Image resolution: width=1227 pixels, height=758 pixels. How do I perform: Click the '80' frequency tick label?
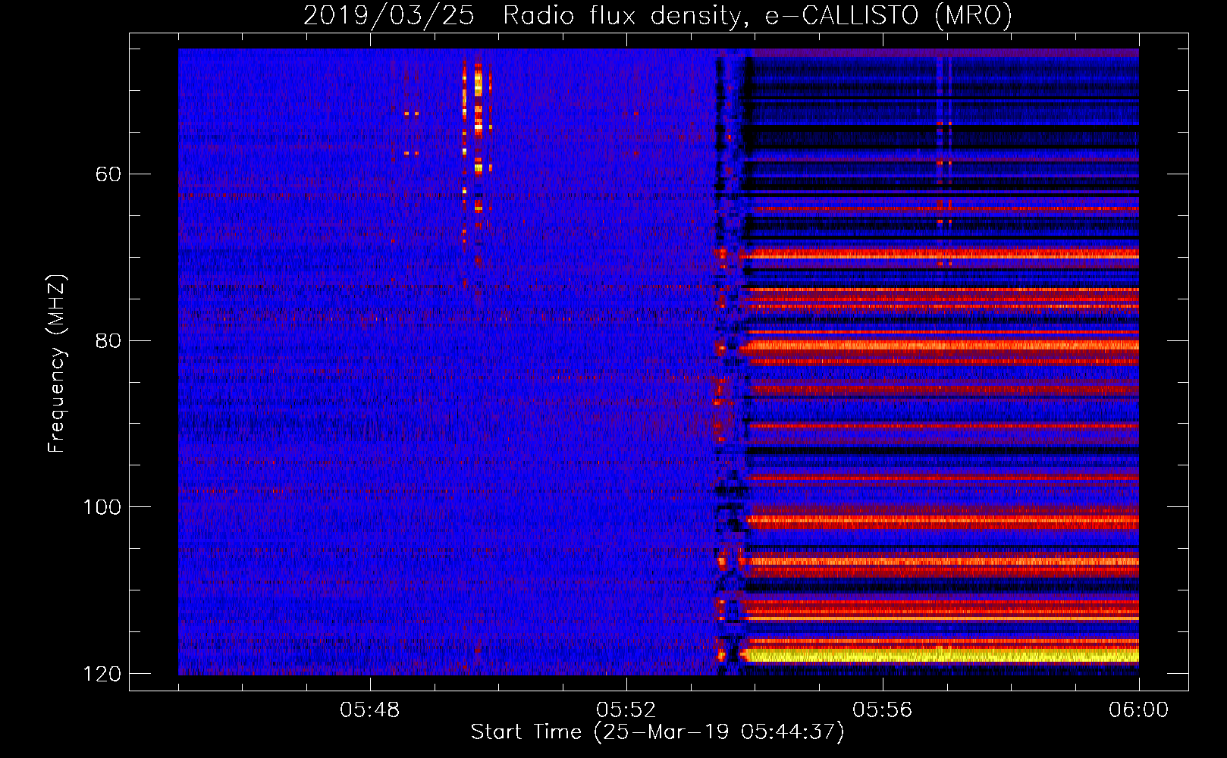tap(108, 340)
